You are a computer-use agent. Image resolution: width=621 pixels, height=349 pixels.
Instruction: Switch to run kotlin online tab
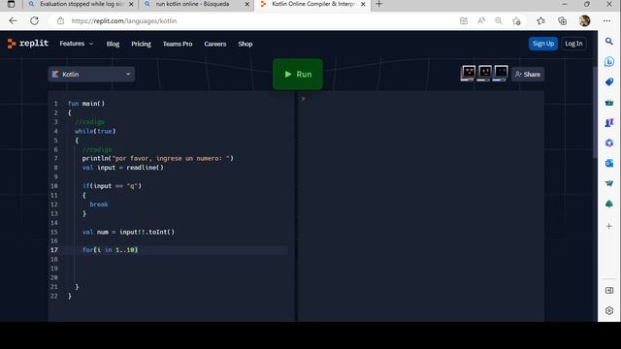point(192,4)
